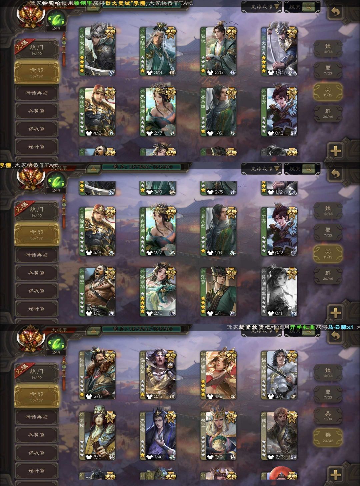Select the 孙寒华 hero card
This screenshot has height=486, width=360.
[158, 292]
